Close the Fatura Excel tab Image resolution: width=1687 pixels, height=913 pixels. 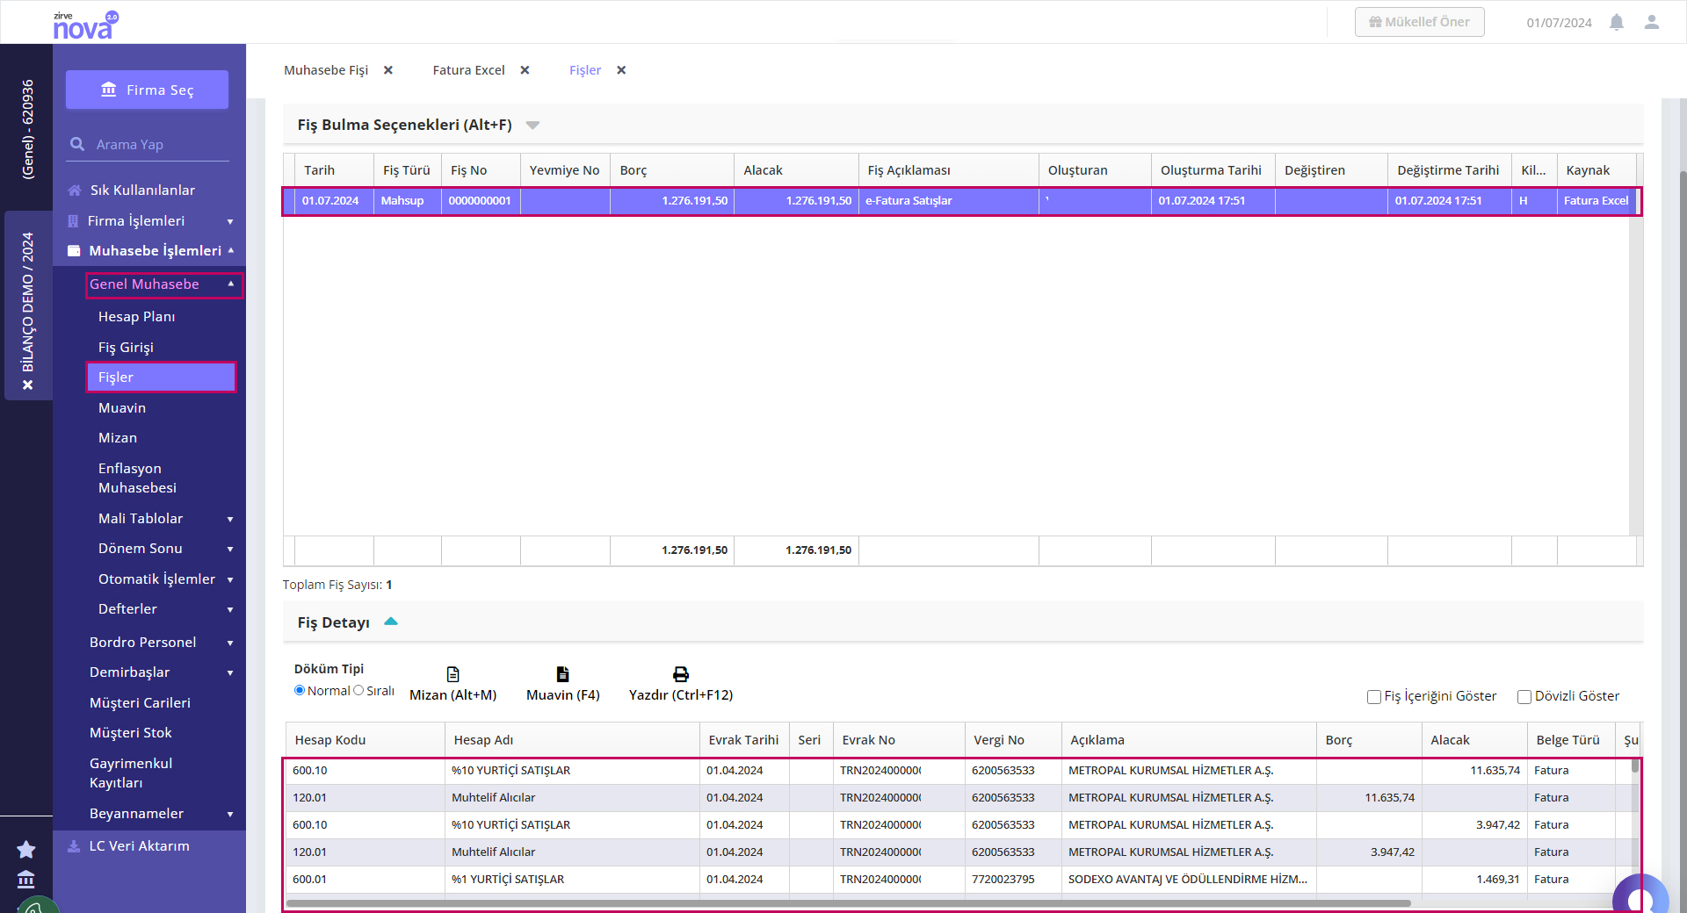point(525,70)
